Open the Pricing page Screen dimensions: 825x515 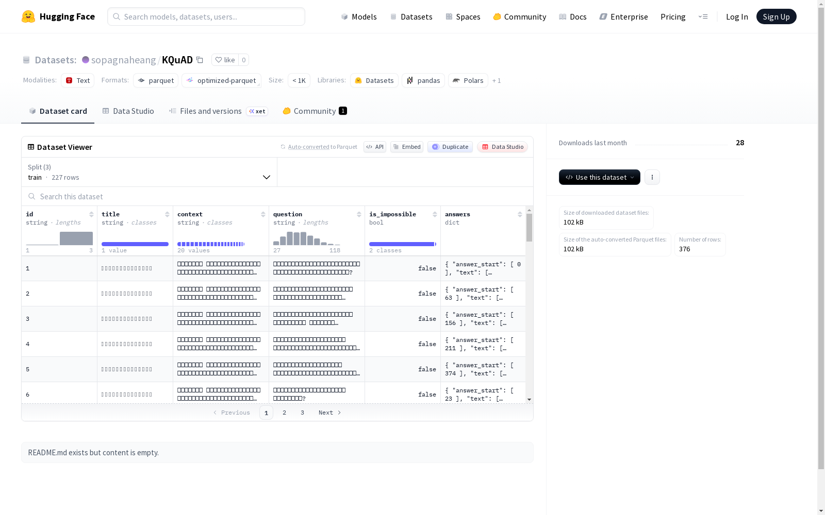(673, 16)
